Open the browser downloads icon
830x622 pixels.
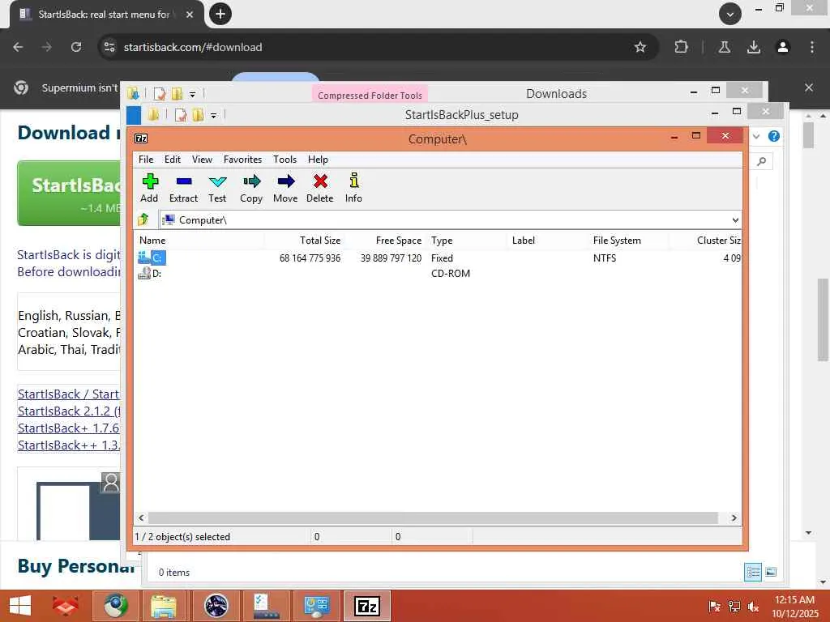pyautogui.click(x=754, y=47)
